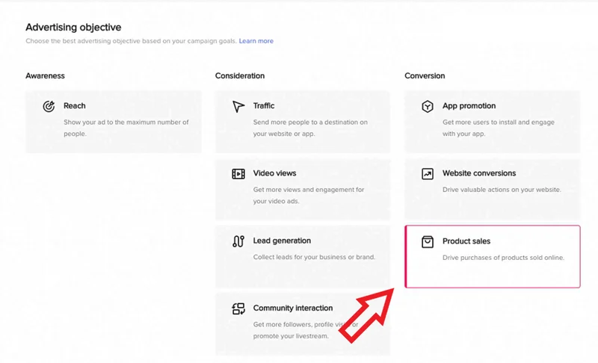Select the Lead generation title
The height and width of the screenshot is (363, 598).
coord(282,241)
